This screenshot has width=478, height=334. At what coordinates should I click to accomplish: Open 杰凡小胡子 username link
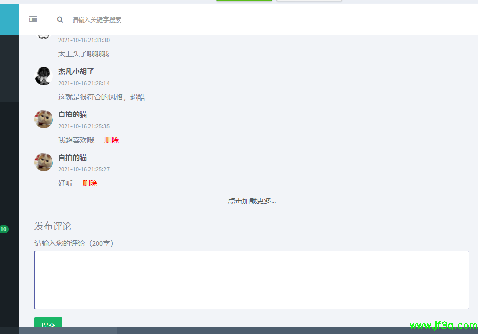(x=76, y=72)
